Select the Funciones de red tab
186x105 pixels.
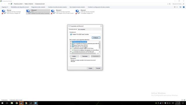point(73,29)
